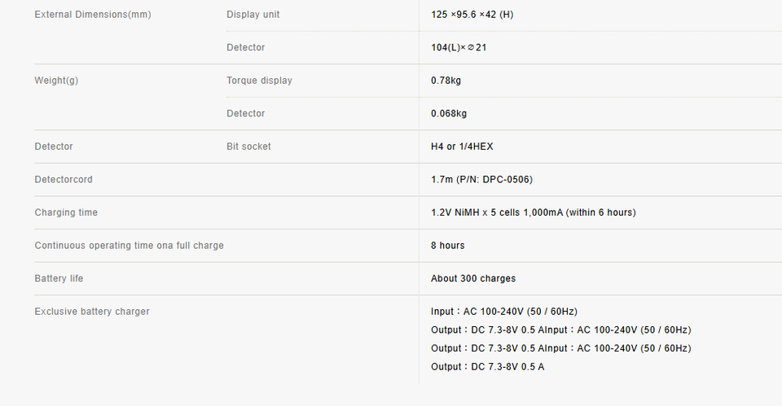
Task: Click the 0.78kg weight value
Action: pyautogui.click(x=446, y=81)
